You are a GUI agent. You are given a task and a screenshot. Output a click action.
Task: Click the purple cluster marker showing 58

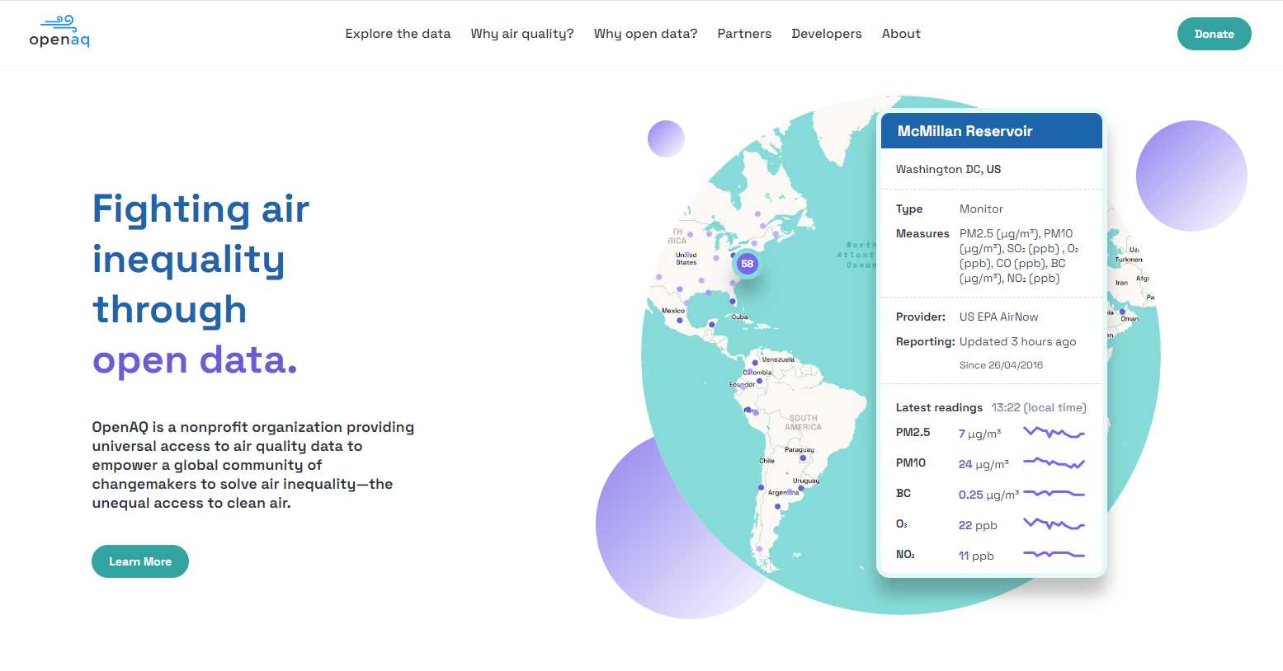[746, 264]
